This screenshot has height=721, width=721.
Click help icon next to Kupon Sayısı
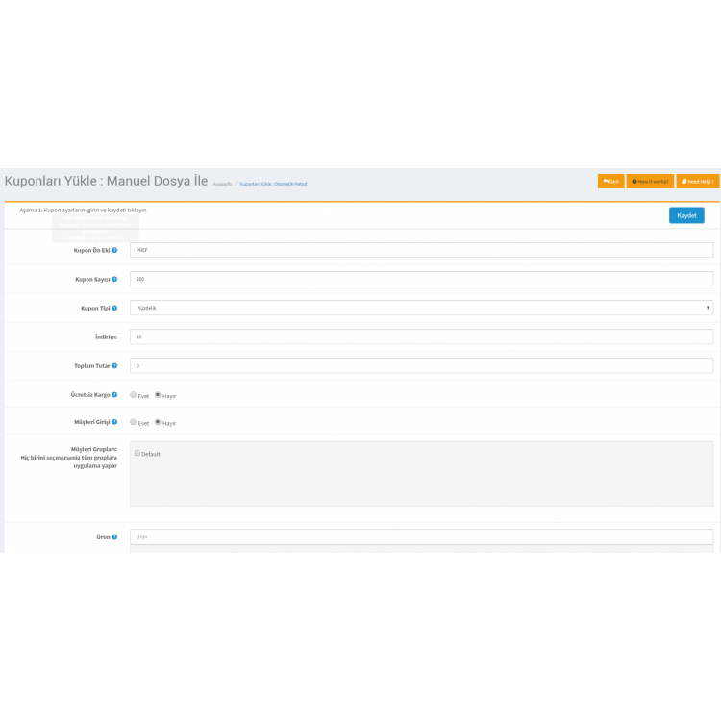[x=114, y=279]
